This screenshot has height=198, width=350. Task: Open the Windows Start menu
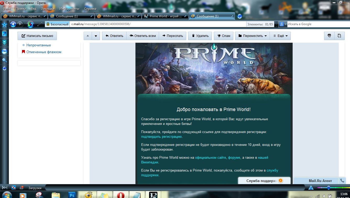[x=7, y=195]
